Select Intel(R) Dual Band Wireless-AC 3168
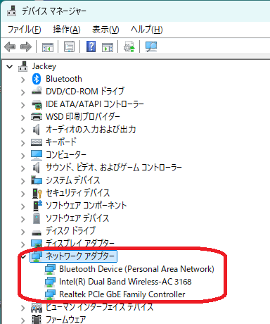Screen dimensions: 270x324 click(x=125, y=282)
